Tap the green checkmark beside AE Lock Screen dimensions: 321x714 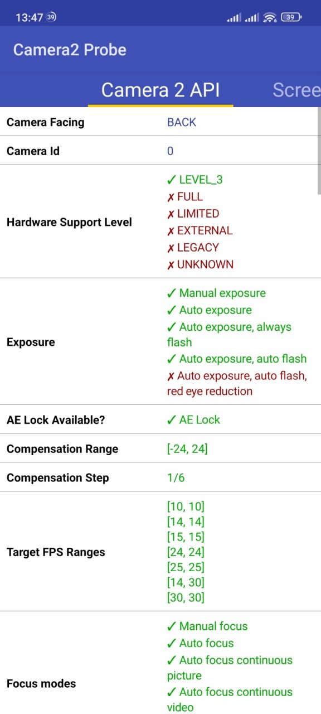point(172,420)
